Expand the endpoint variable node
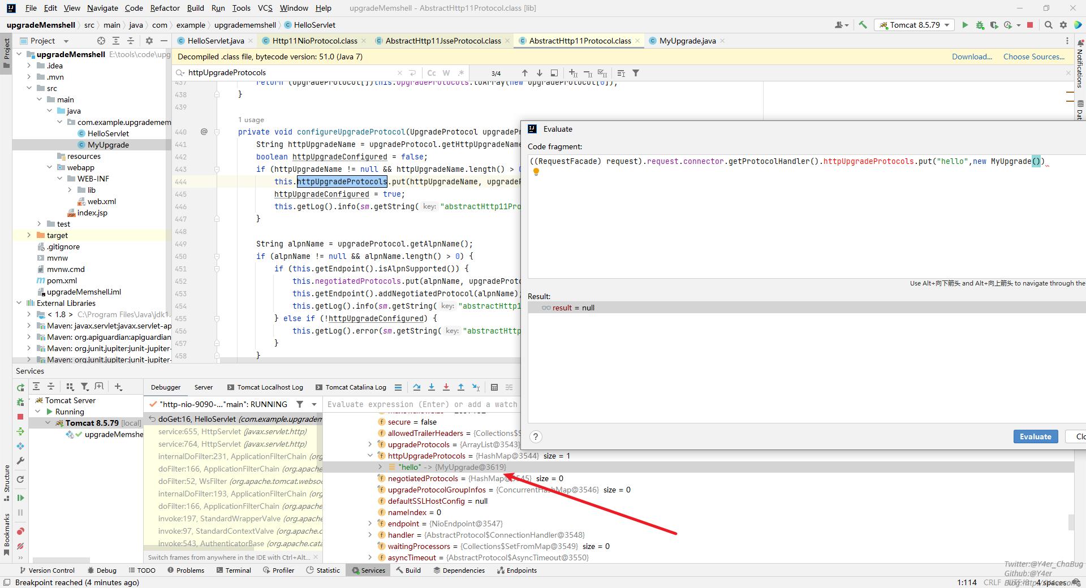This screenshot has width=1086, height=588. [x=370, y=524]
